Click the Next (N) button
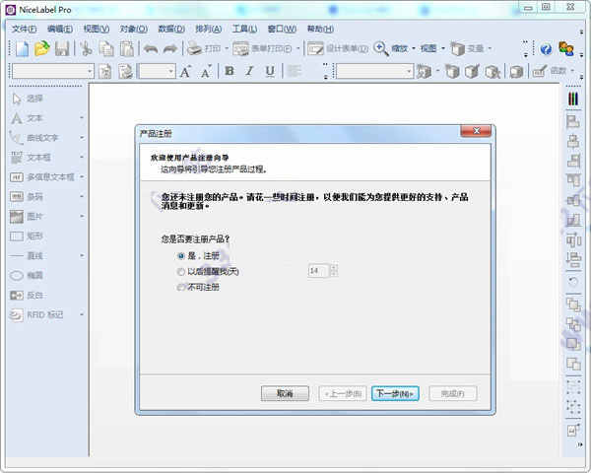The width and height of the screenshot is (591, 473). (395, 394)
